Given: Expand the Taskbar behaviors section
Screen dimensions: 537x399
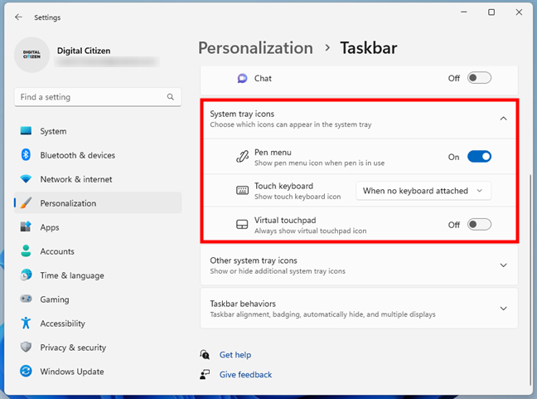Looking at the screenshot, I should (x=503, y=309).
